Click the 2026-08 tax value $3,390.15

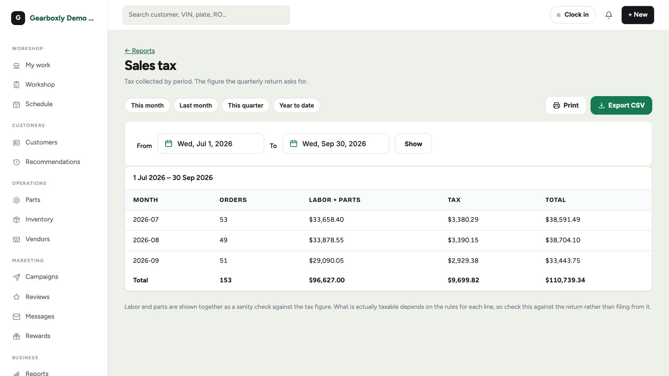pos(463,240)
